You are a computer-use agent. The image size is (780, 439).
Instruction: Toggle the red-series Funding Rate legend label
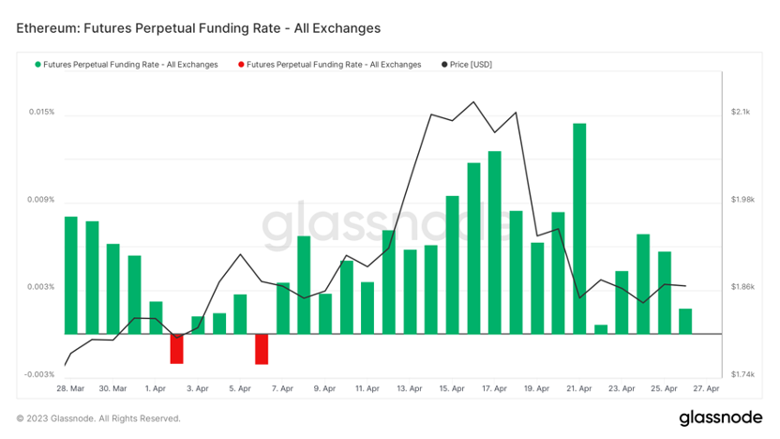(x=333, y=65)
